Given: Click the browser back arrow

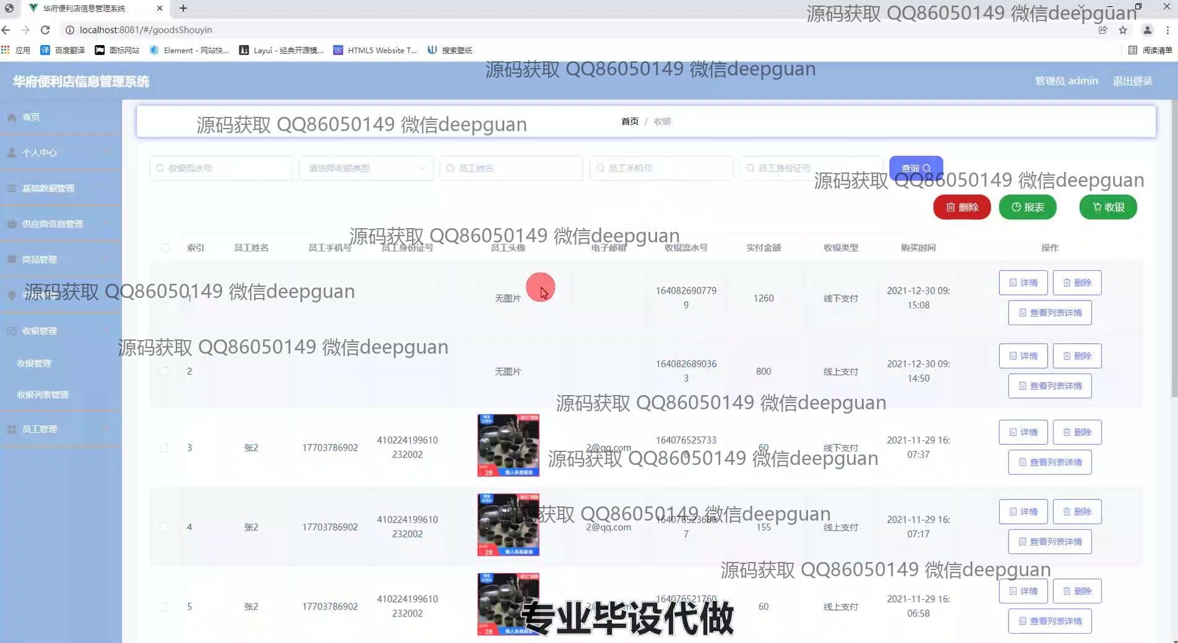Looking at the screenshot, I should coord(6,30).
